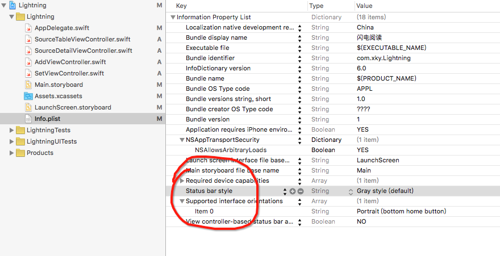Expand the LightningTests folder
This screenshot has height=256, width=500.
pyautogui.click(x=12, y=130)
